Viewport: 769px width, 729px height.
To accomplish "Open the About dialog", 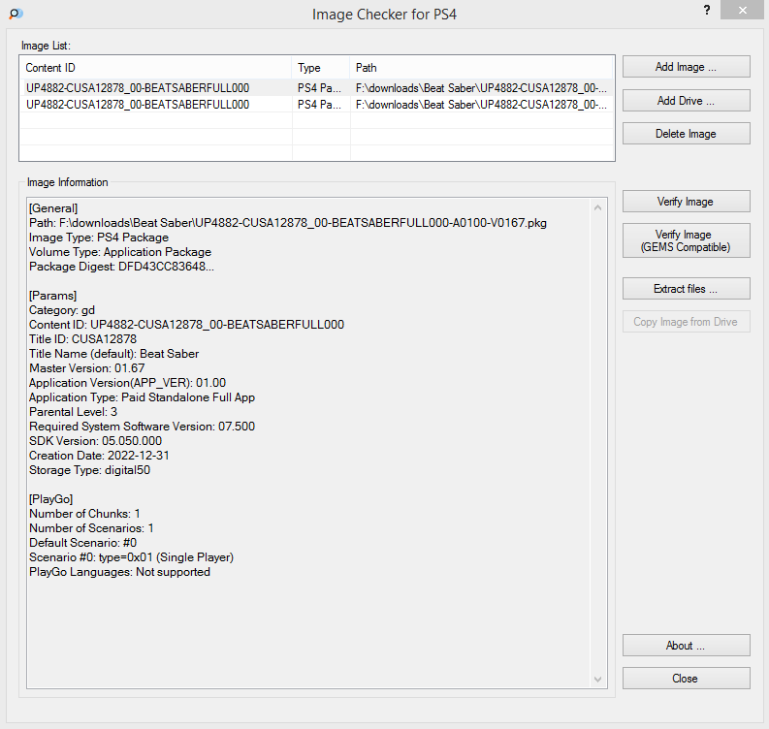I will pyautogui.click(x=687, y=646).
